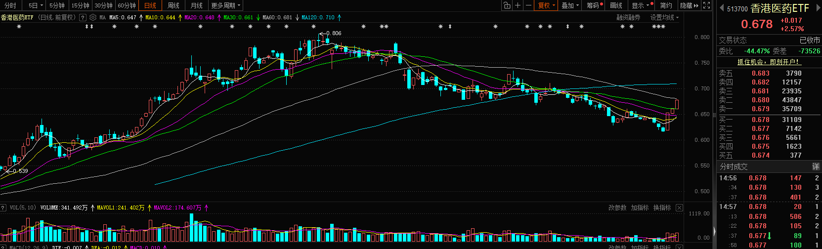Switch to the 分时 intraday chart

tap(10, 5)
